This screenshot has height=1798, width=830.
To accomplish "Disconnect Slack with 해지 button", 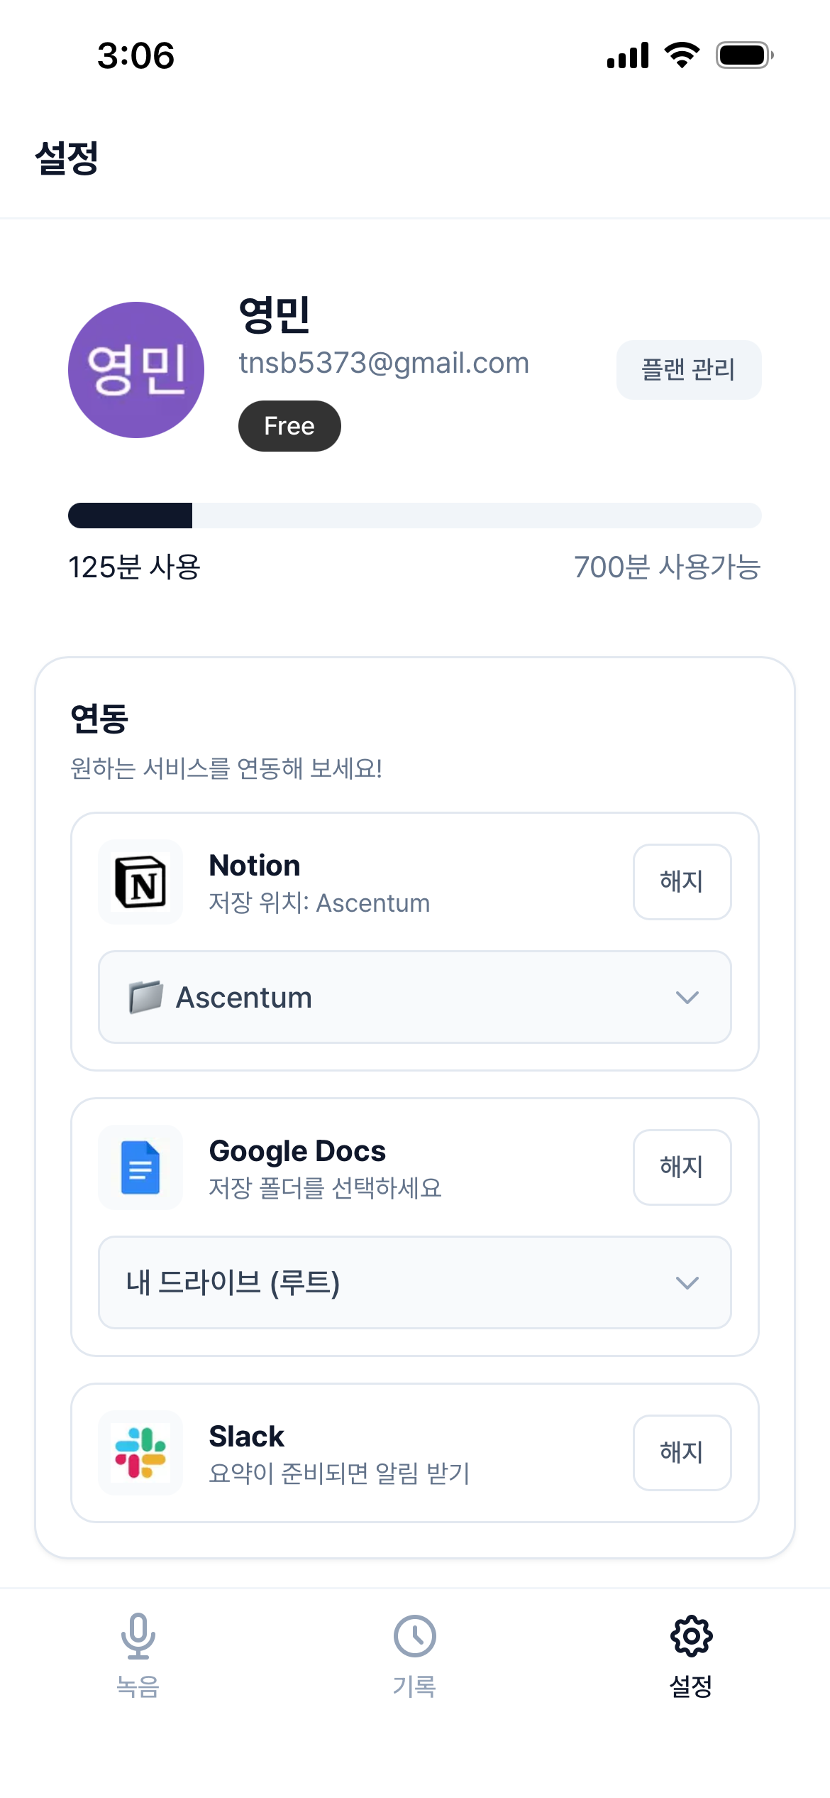I will (682, 1453).
